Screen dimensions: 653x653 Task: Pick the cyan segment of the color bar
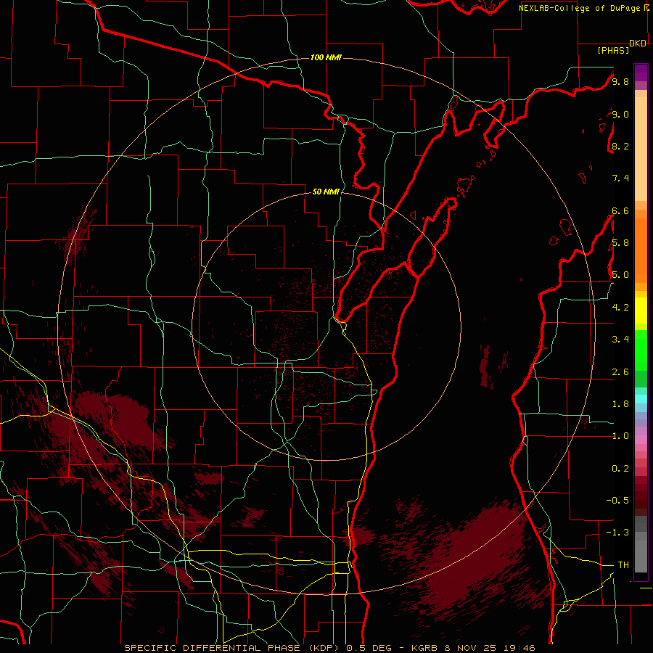(x=641, y=398)
